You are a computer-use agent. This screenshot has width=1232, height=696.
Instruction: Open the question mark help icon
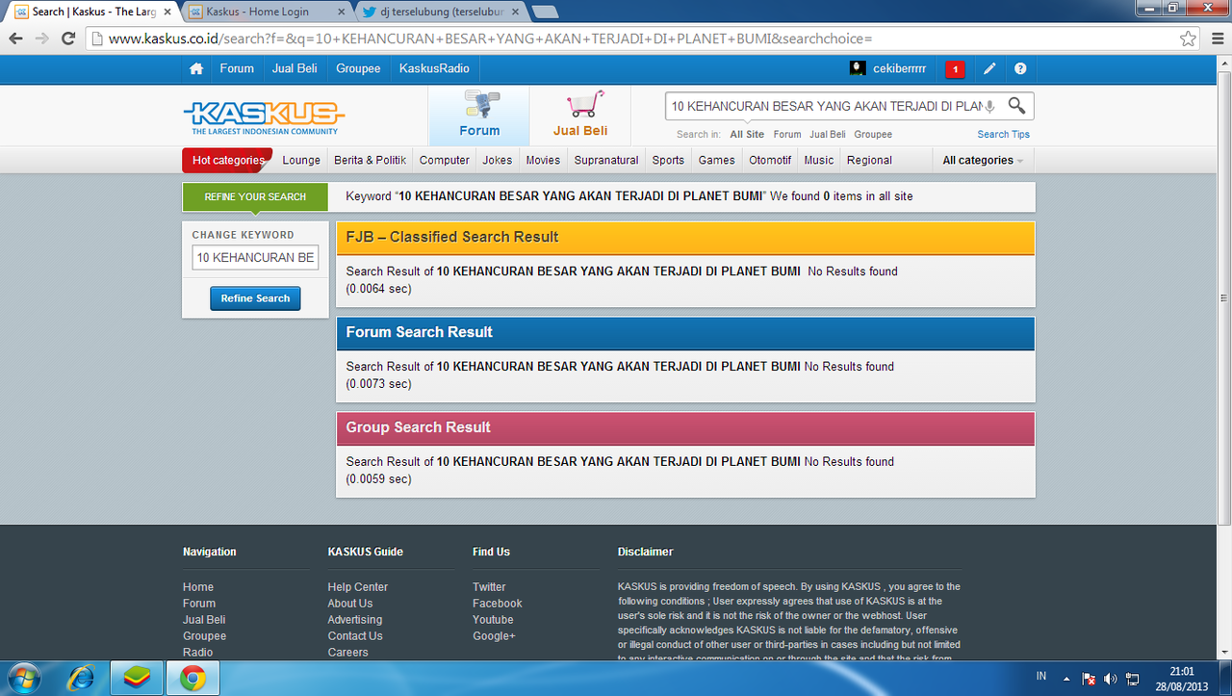click(x=1020, y=69)
